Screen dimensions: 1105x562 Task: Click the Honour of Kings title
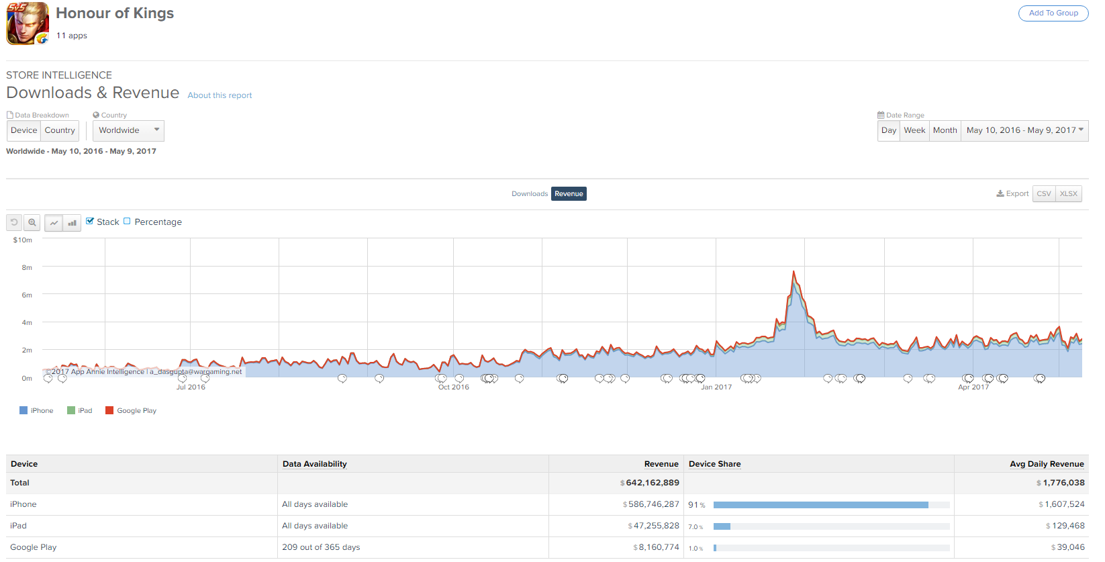pos(115,13)
